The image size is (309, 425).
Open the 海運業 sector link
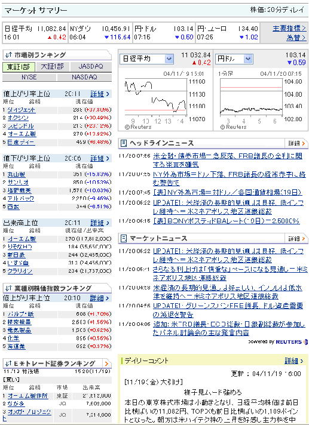16,346
